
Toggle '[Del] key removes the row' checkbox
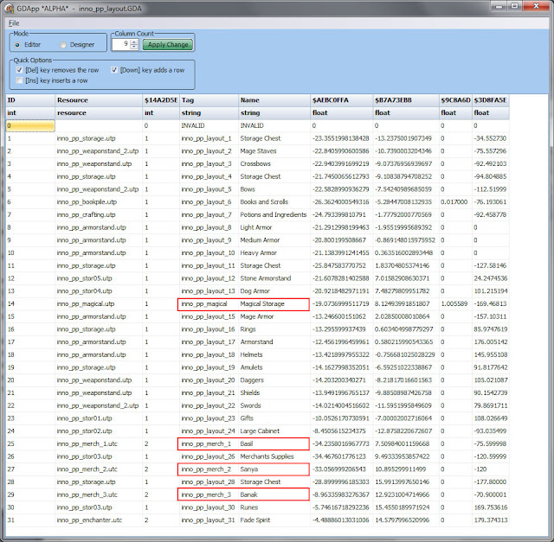[x=19, y=70]
